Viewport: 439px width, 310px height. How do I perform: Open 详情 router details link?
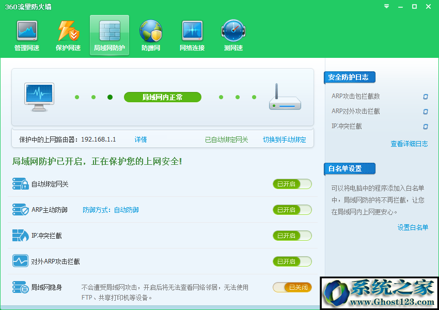click(140, 139)
